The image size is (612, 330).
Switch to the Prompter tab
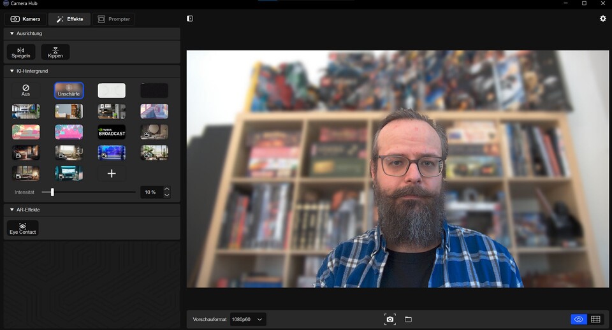tap(113, 19)
